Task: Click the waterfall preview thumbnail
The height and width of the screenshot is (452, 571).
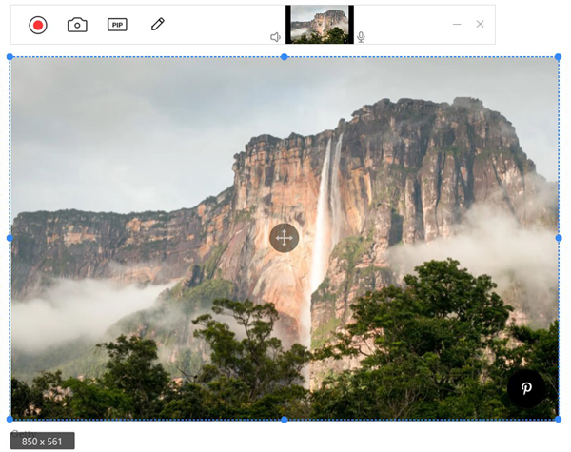Action: [319, 24]
